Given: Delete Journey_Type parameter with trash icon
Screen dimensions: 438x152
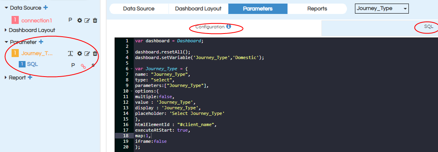Looking at the screenshot, I should [95, 53].
